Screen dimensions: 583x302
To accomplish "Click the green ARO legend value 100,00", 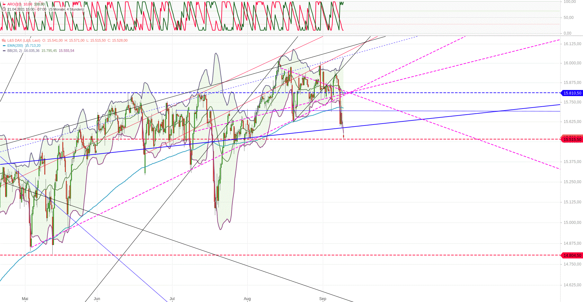I will (x=40, y=4).
